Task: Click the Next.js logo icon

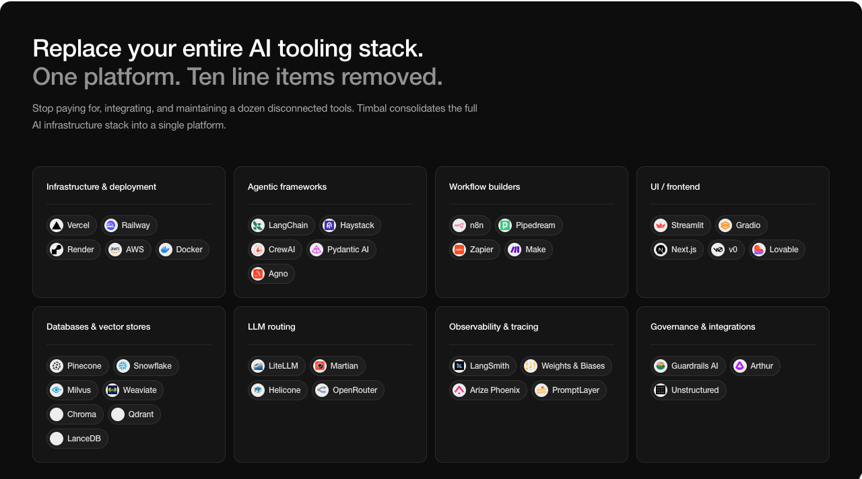Action: (x=661, y=250)
